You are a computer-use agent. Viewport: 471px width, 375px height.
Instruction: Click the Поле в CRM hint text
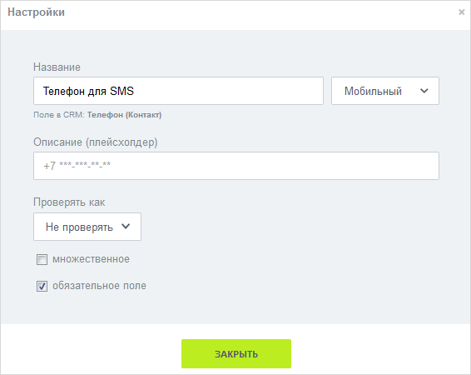click(59, 115)
